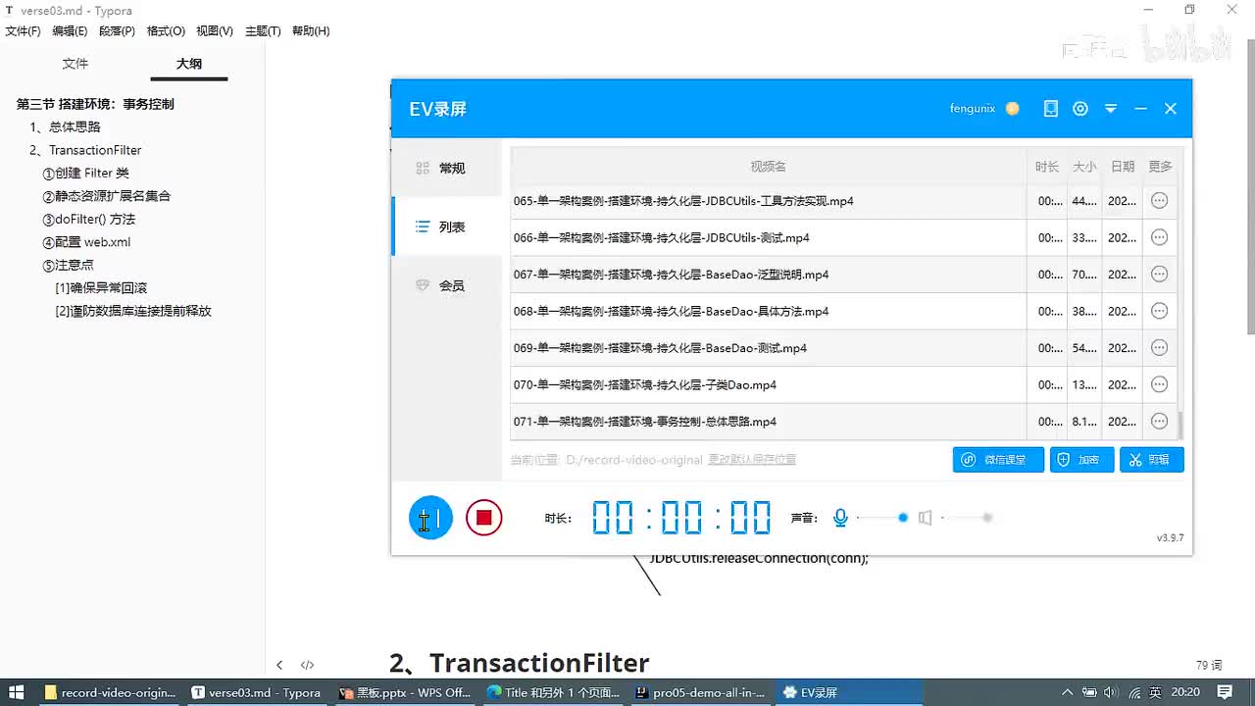This screenshot has height=706, width=1255.
Task: Select video 068 BaseDao-具体方法.mp4
Action: (672, 311)
